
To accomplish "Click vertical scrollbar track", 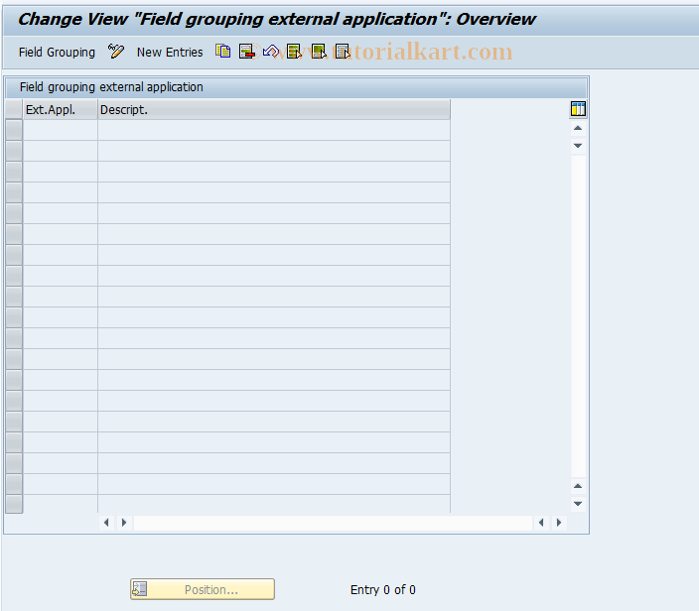I will (x=578, y=316).
